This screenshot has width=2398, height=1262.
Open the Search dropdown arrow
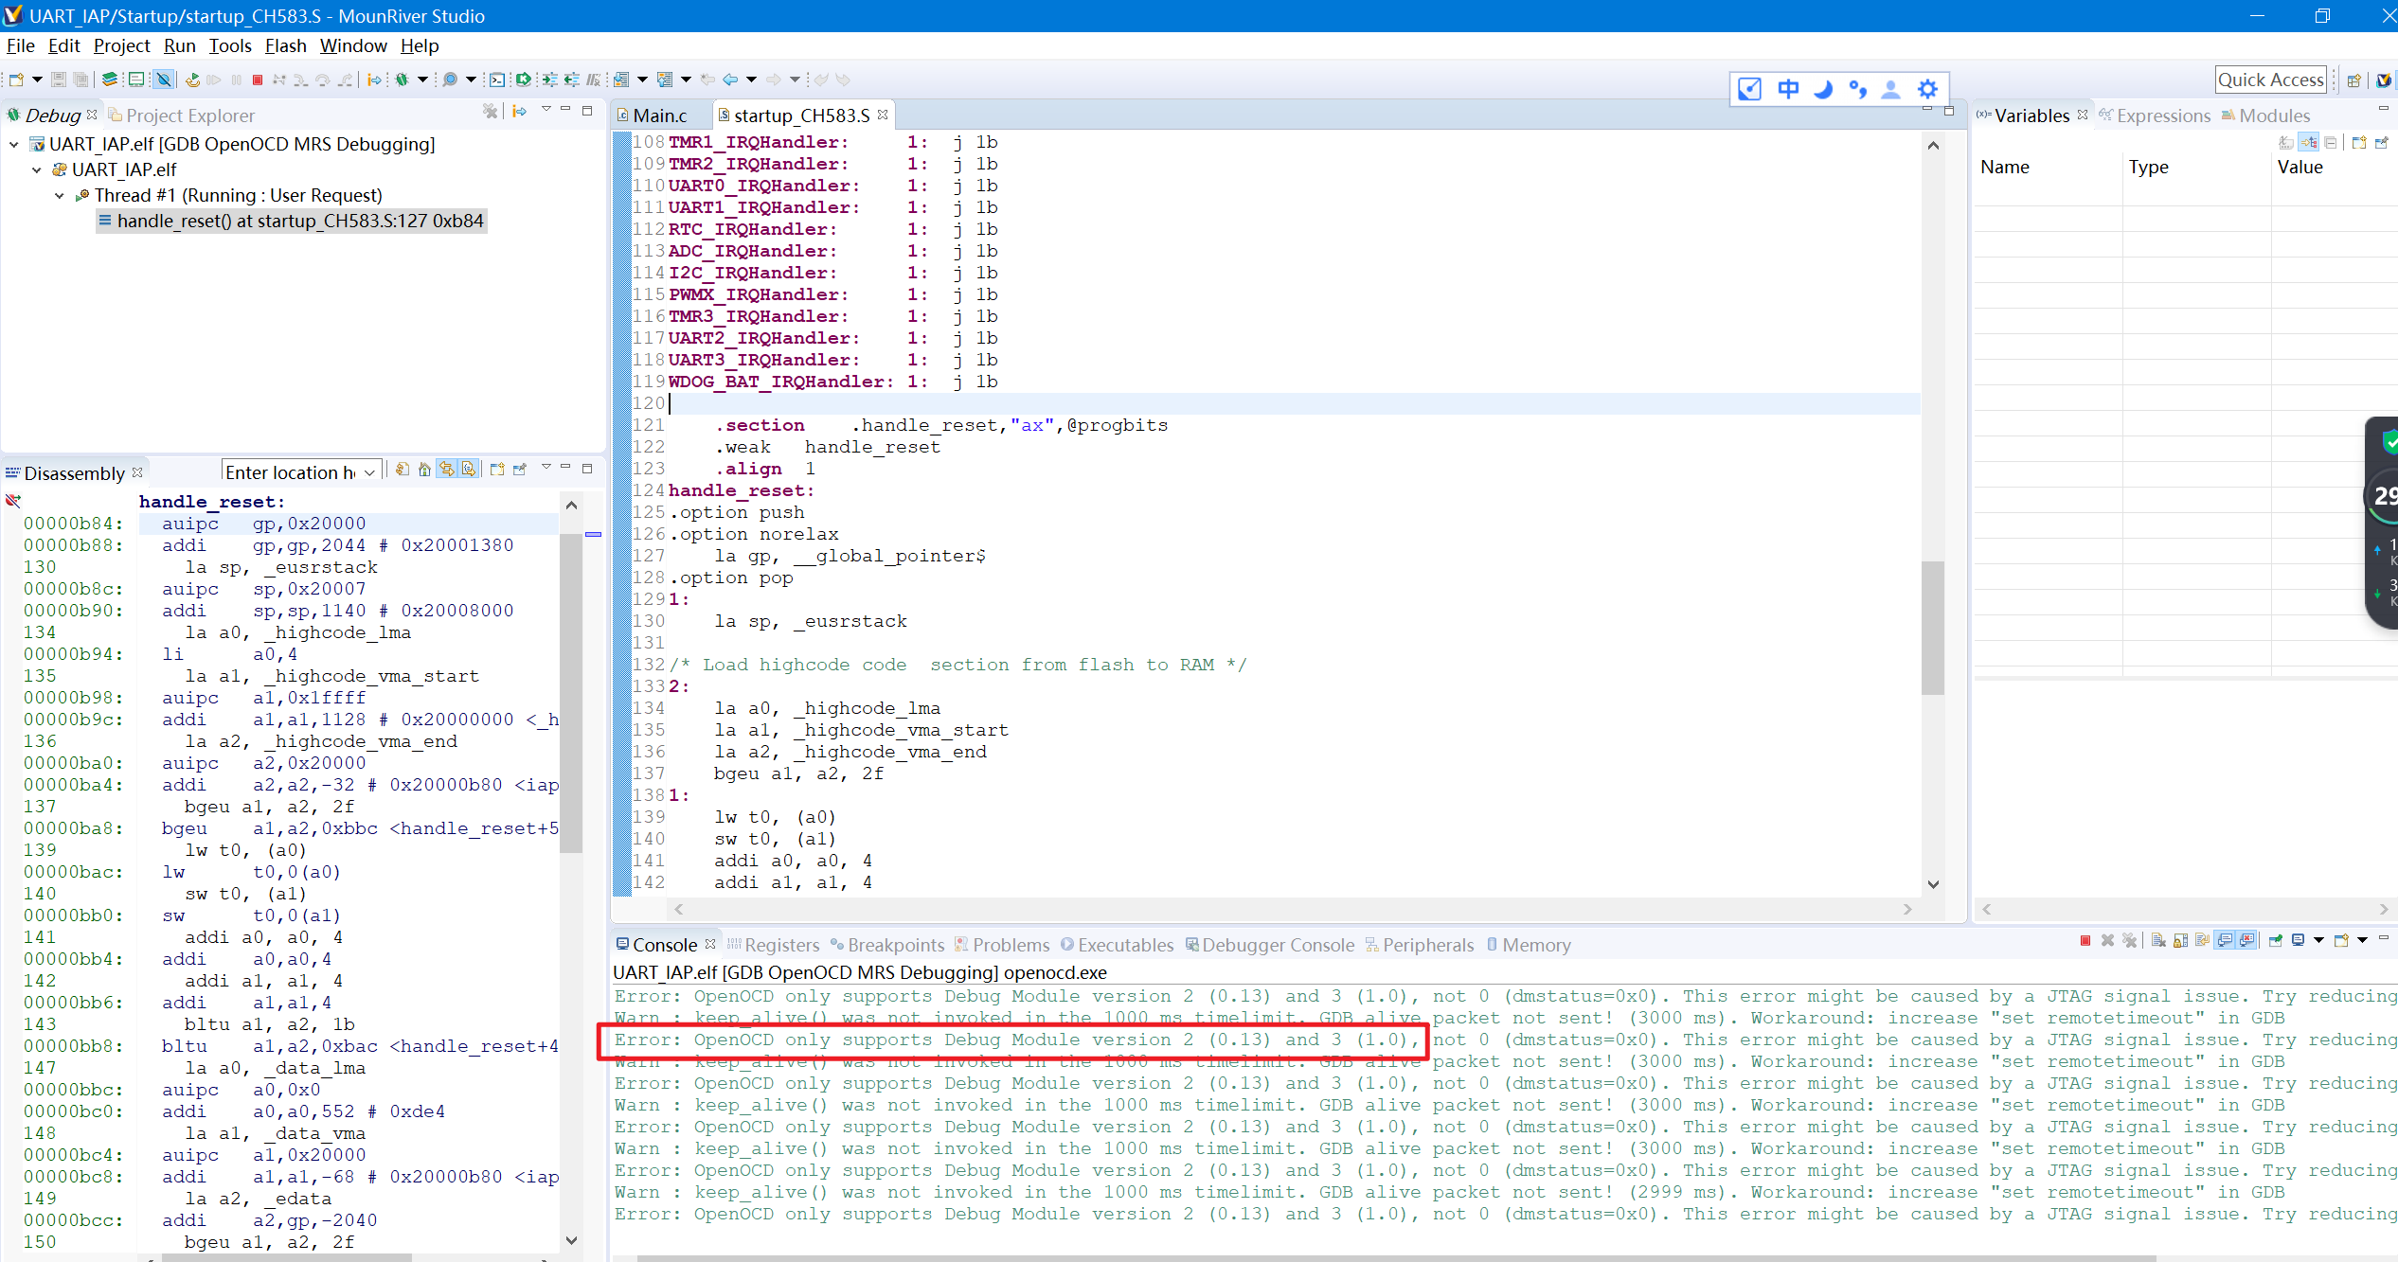471,80
